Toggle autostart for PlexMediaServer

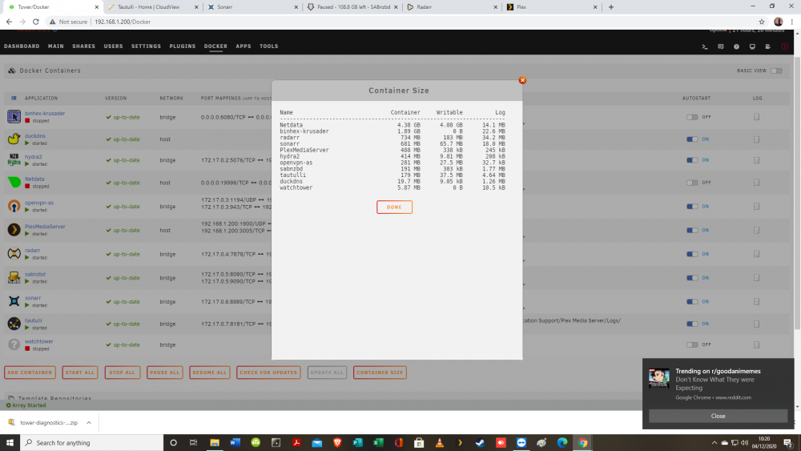click(x=692, y=231)
